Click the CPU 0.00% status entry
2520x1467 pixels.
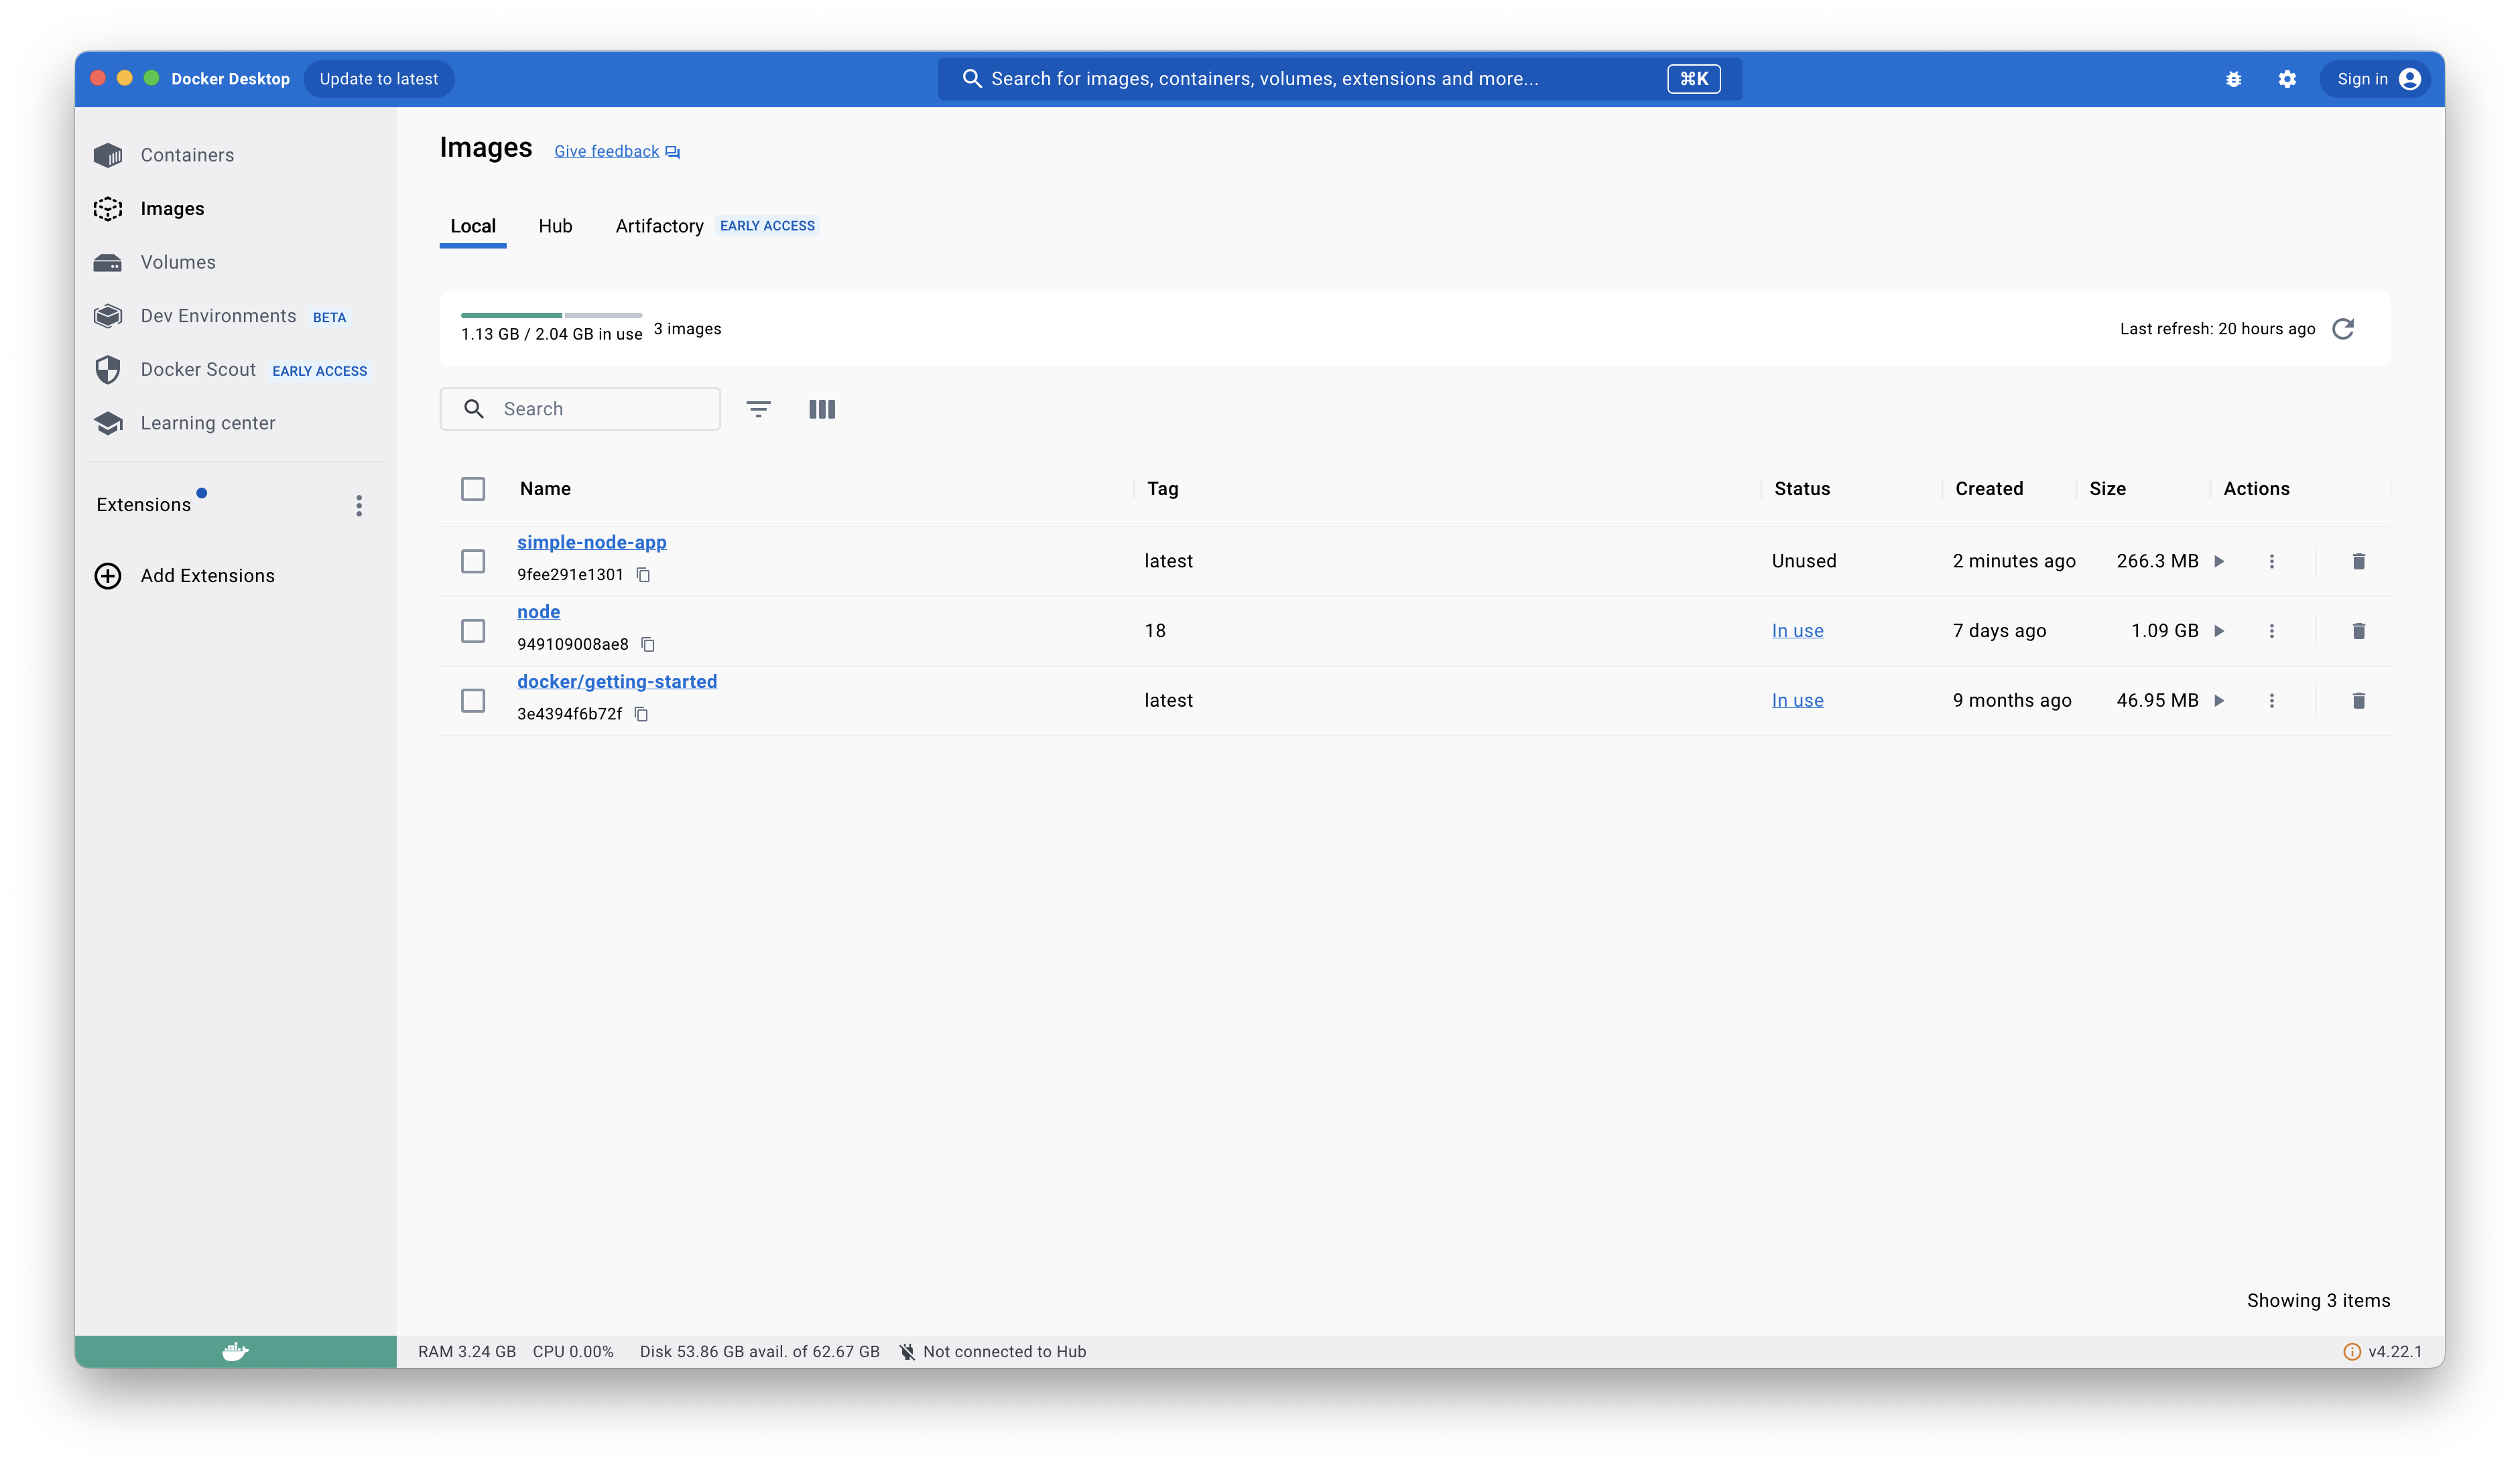pyautogui.click(x=573, y=1351)
